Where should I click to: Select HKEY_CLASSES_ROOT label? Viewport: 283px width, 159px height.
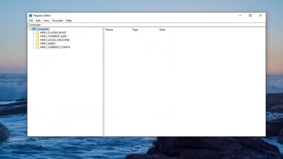[53, 33]
